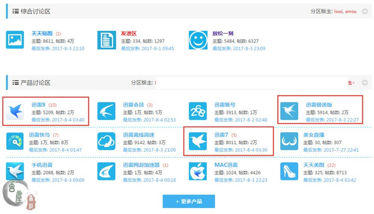Open moderator amsu's profile
This screenshot has width=374, height=214.
click(x=351, y=11)
